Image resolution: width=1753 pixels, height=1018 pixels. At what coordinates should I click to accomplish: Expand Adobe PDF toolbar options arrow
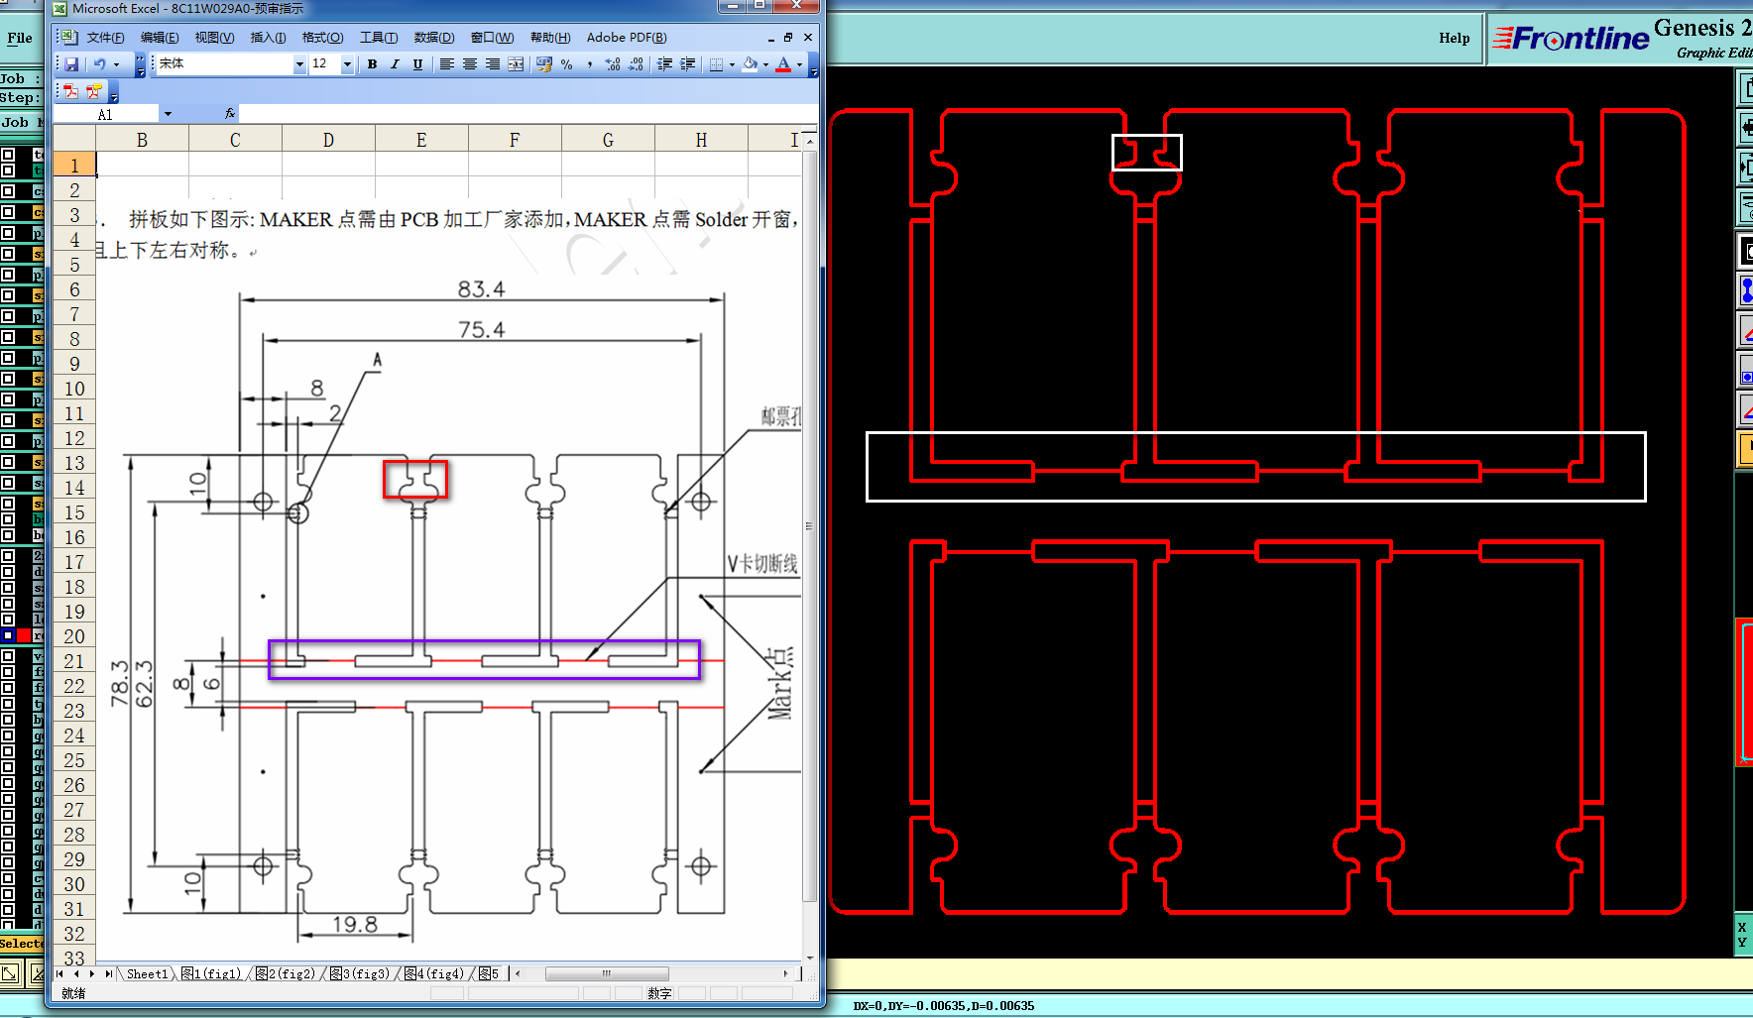113,94
